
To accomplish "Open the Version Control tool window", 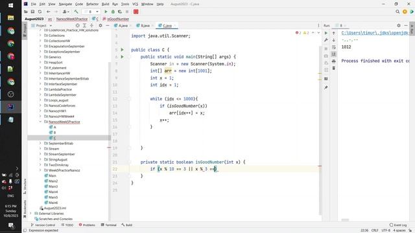I will coord(43,225).
